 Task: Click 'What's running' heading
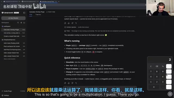(72, 41)
